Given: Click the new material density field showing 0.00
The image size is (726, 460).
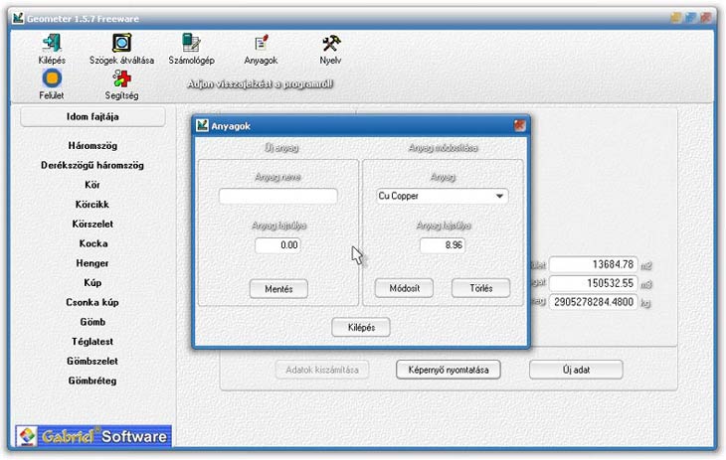Looking at the screenshot, I should (277, 244).
